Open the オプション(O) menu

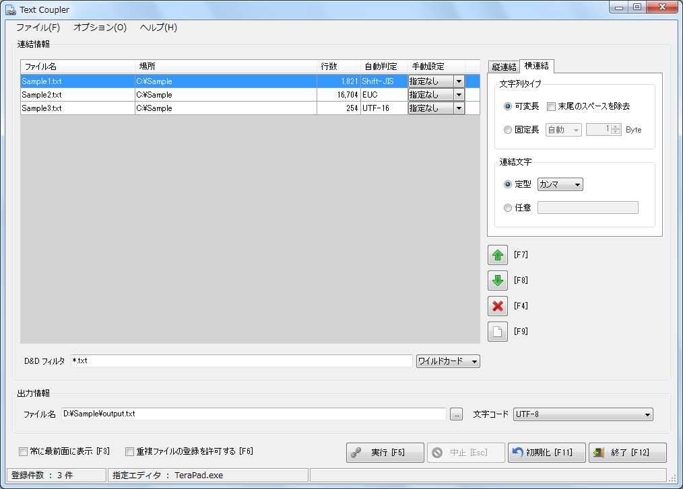coord(100,28)
